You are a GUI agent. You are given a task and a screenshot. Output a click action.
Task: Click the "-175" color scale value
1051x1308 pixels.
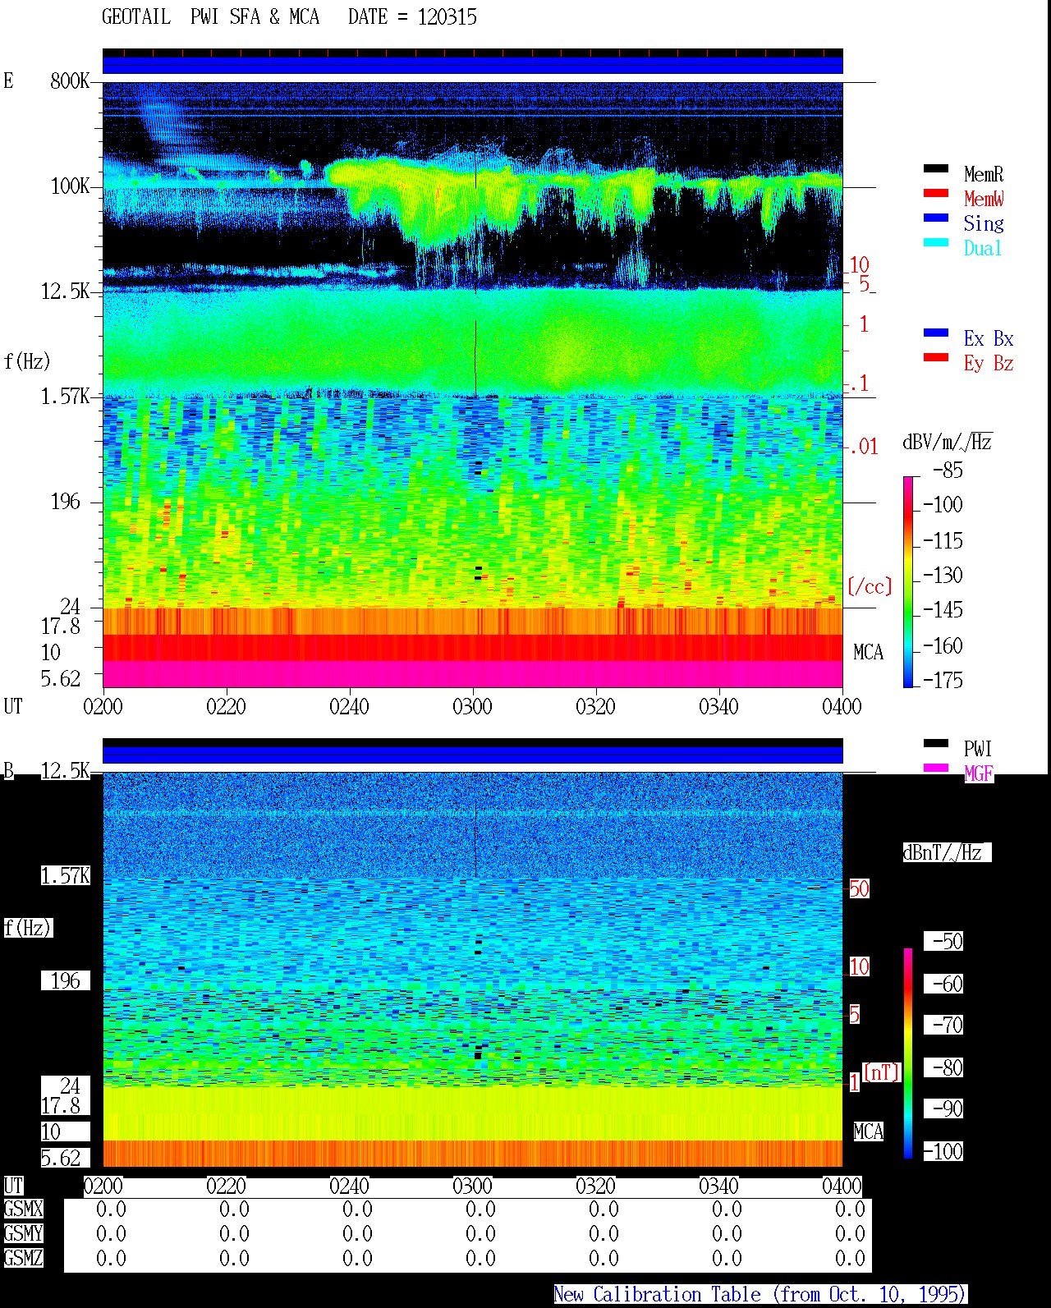pos(943,680)
